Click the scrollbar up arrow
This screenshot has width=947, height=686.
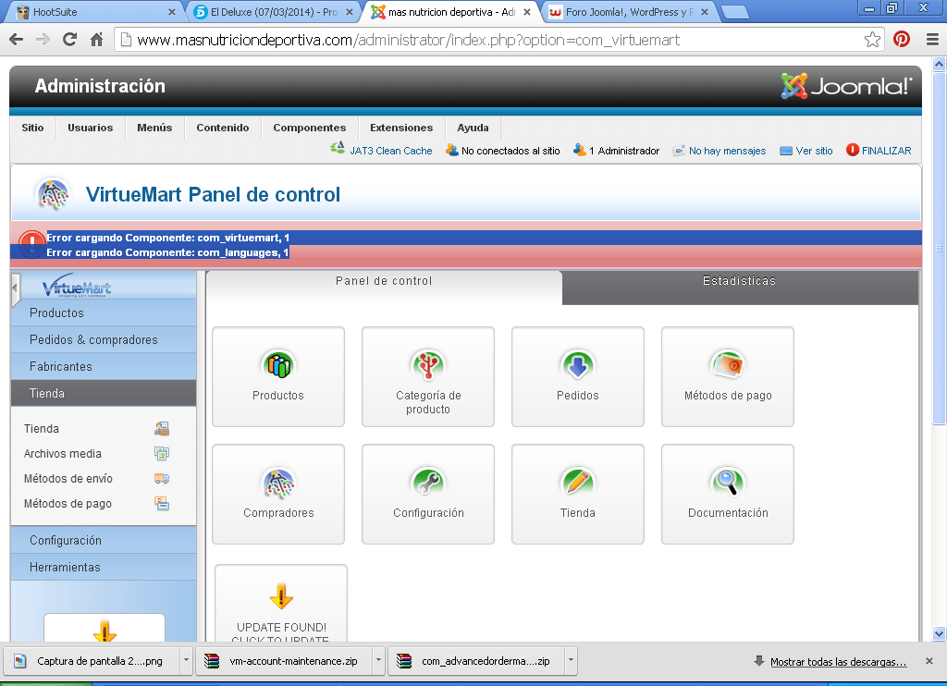(939, 64)
